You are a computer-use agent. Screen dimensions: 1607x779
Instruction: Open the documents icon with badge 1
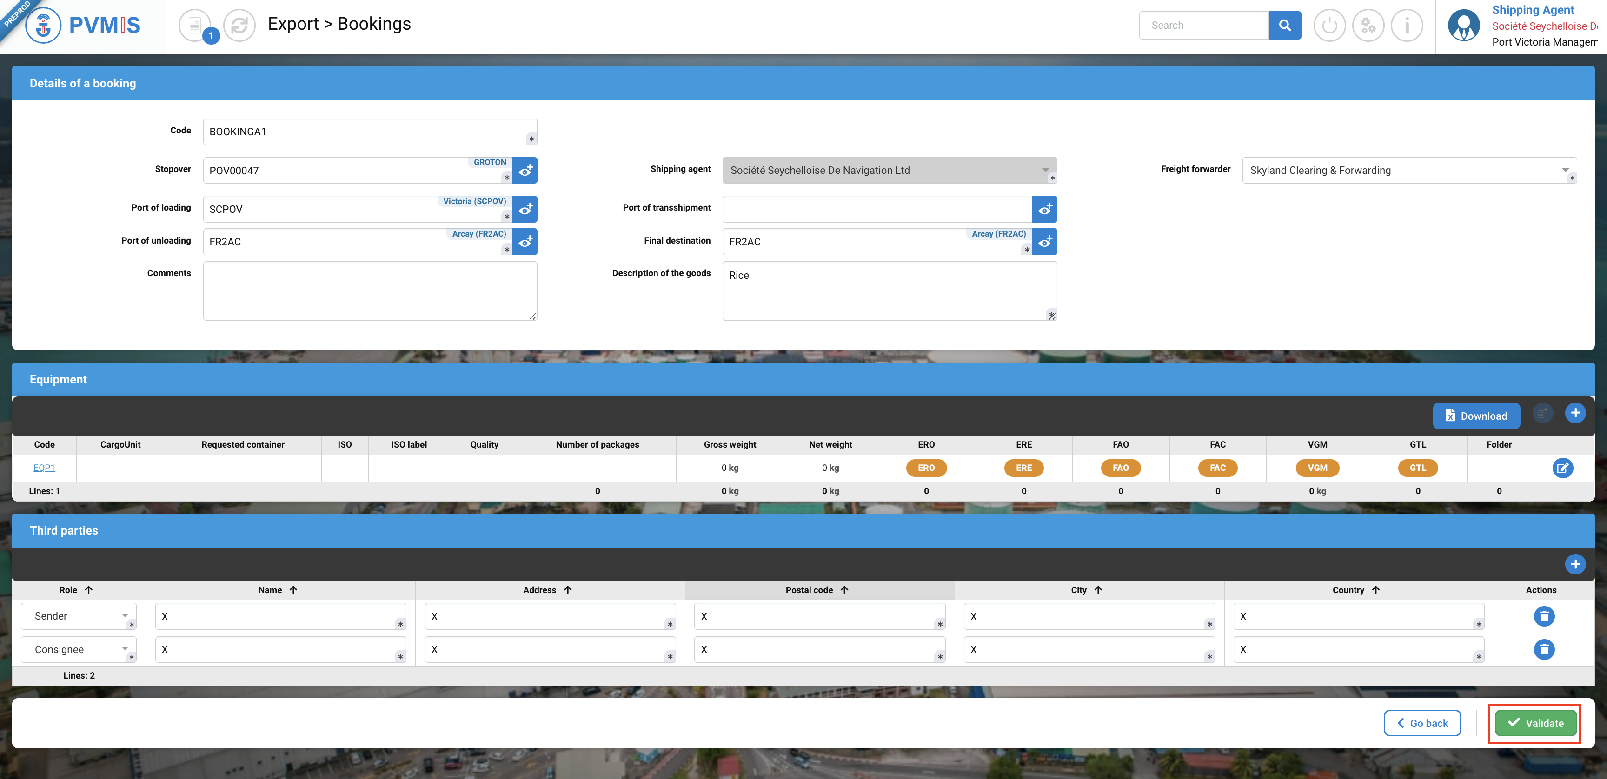coord(195,26)
